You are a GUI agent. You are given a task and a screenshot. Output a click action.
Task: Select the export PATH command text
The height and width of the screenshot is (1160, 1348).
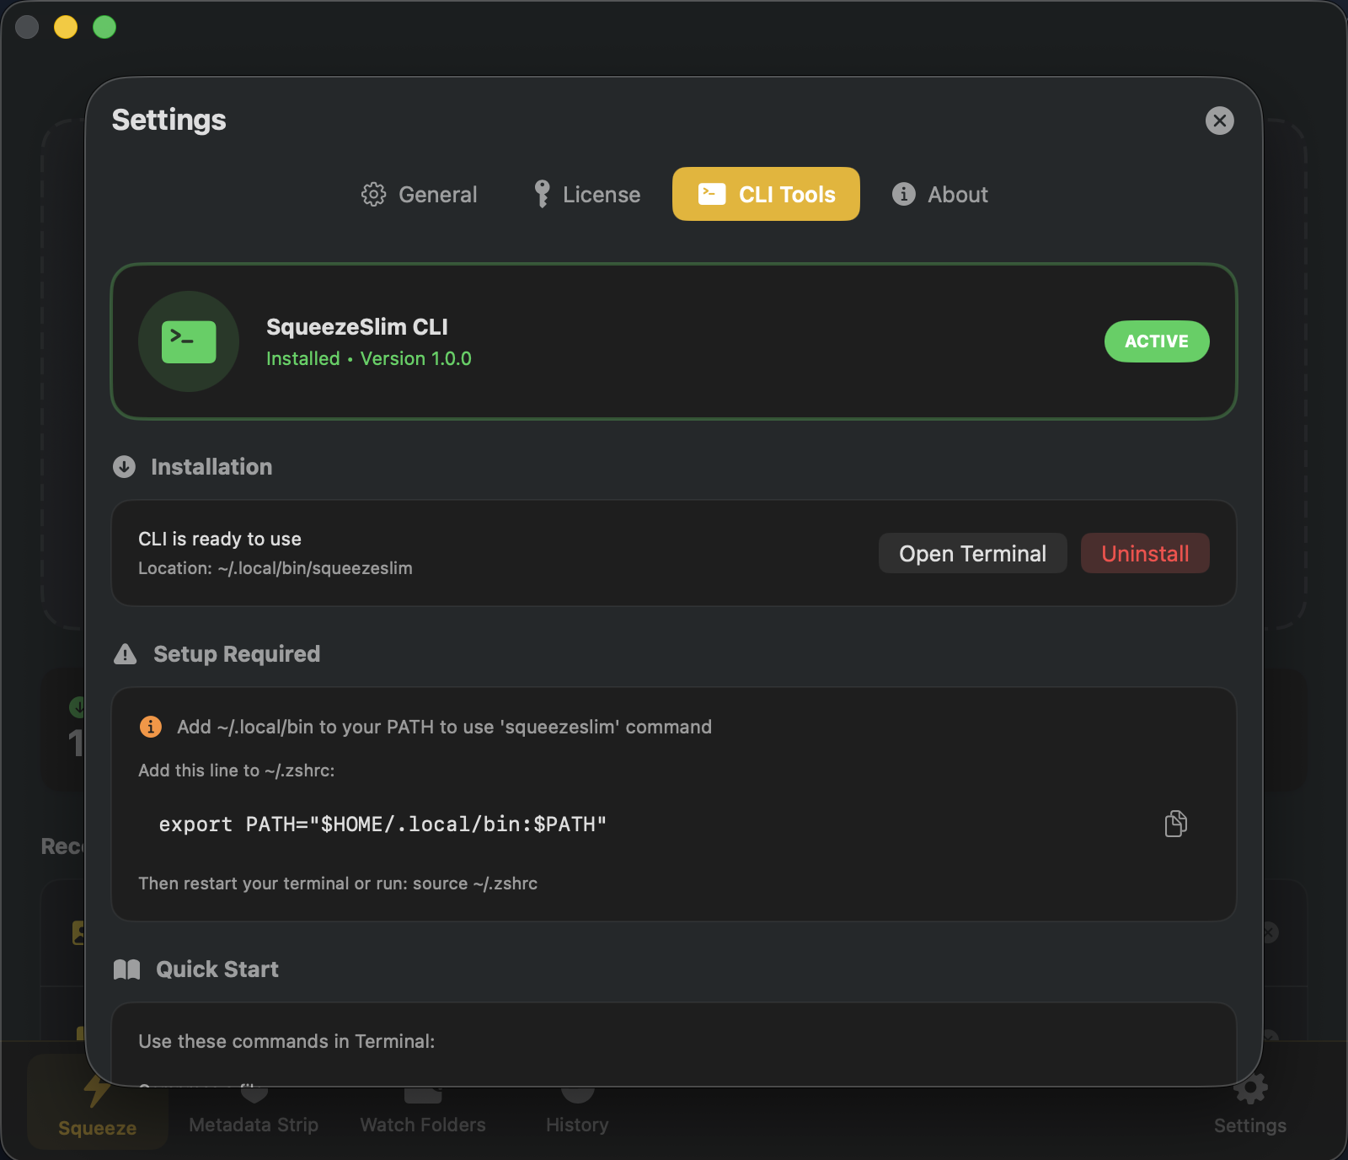coord(382,824)
